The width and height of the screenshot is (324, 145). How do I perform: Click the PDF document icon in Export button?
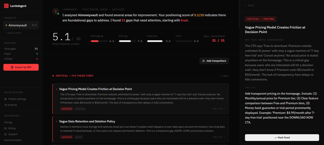12,67
